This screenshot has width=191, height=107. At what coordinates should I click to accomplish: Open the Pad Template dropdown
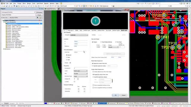[x=87, y=35]
